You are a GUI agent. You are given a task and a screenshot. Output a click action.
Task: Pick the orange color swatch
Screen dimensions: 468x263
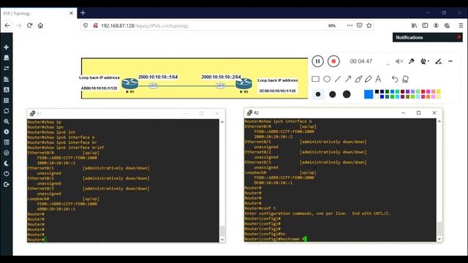point(428,96)
